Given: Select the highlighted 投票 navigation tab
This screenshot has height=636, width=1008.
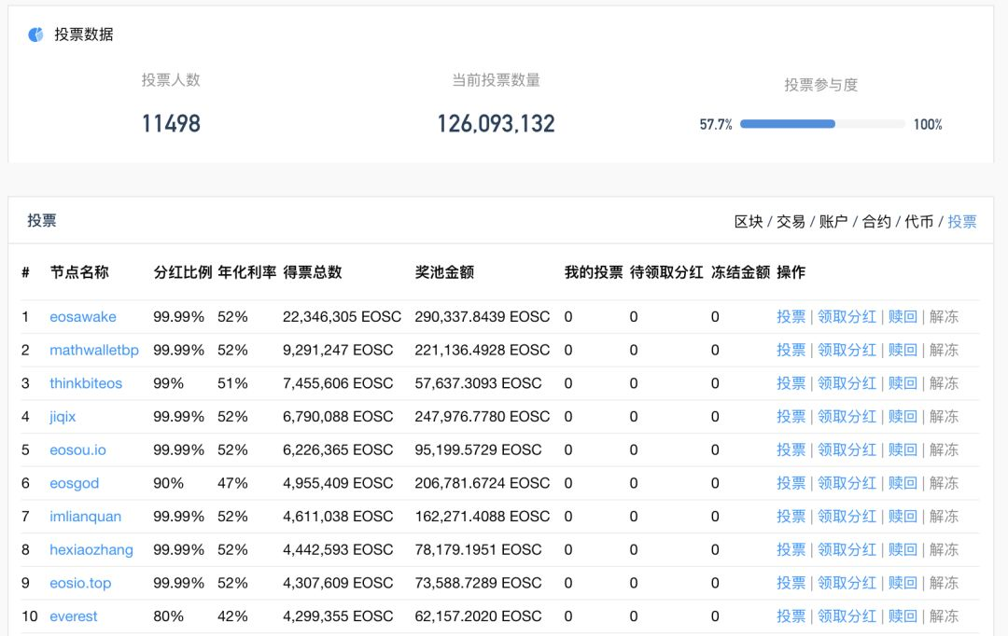Looking at the screenshot, I should pos(961,222).
